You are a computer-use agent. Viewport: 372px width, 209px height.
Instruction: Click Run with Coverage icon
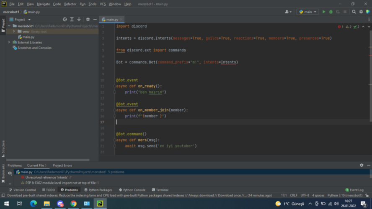pos(338,12)
